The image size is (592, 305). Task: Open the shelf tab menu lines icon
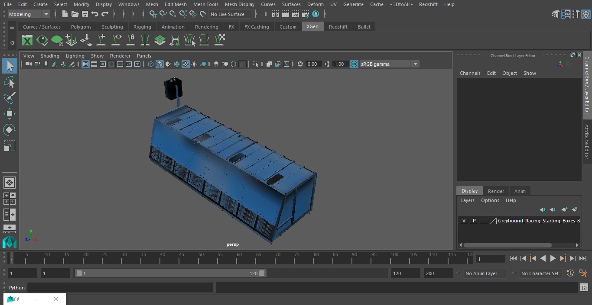coord(12,27)
